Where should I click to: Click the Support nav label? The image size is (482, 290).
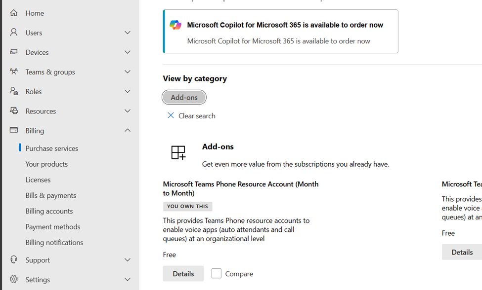[38, 260]
